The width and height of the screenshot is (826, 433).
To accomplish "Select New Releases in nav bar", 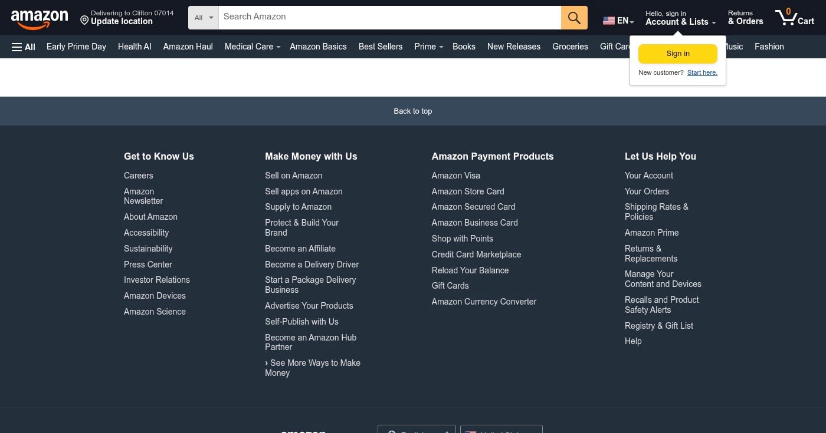I will tap(514, 47).
